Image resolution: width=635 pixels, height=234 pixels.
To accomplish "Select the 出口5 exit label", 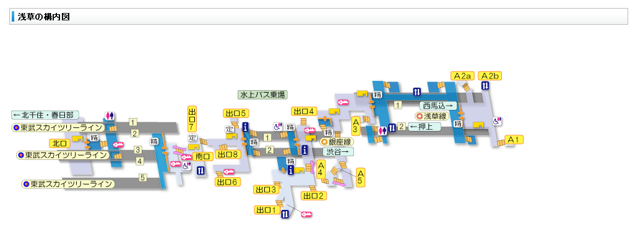I will coord(236,113).
